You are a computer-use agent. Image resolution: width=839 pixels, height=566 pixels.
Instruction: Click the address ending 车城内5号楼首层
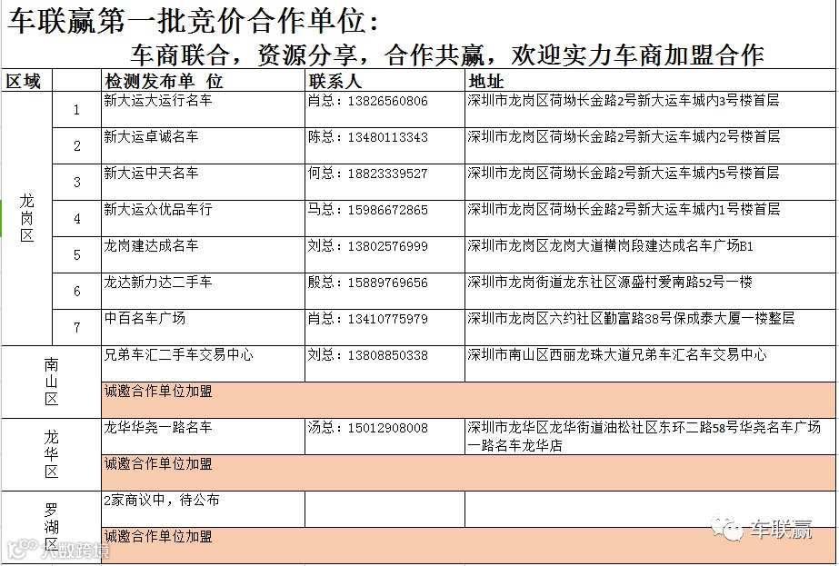click(x=650, y=183)
